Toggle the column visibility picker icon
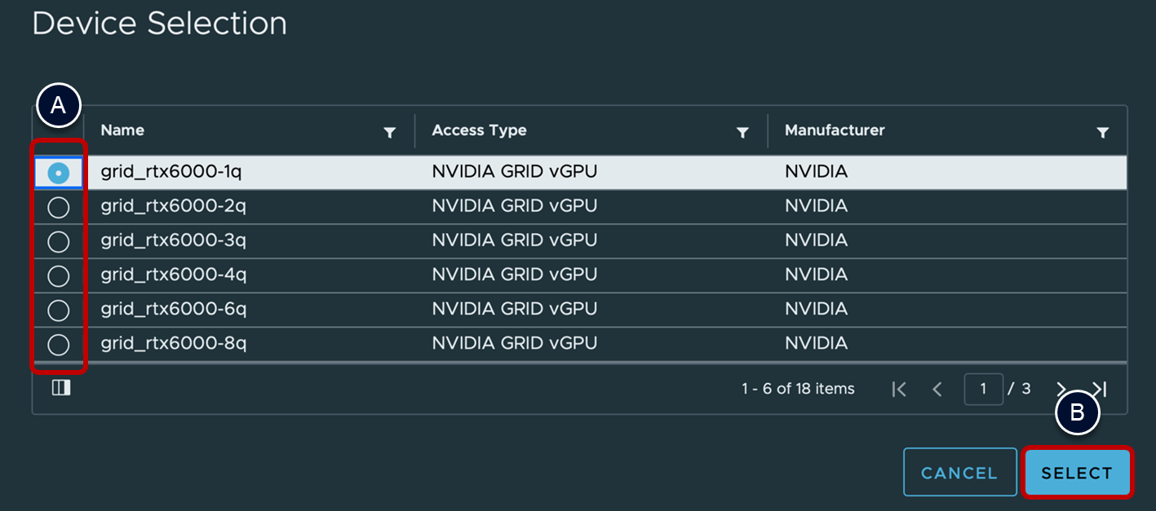 pyautogui.click(x=61, y=388)
